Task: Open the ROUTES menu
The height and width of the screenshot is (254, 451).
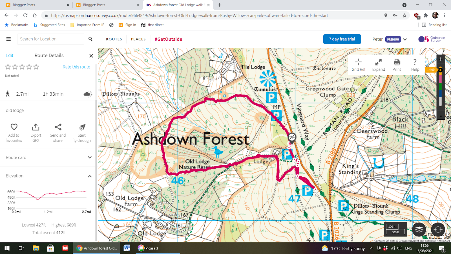Action: coord(114,39)
